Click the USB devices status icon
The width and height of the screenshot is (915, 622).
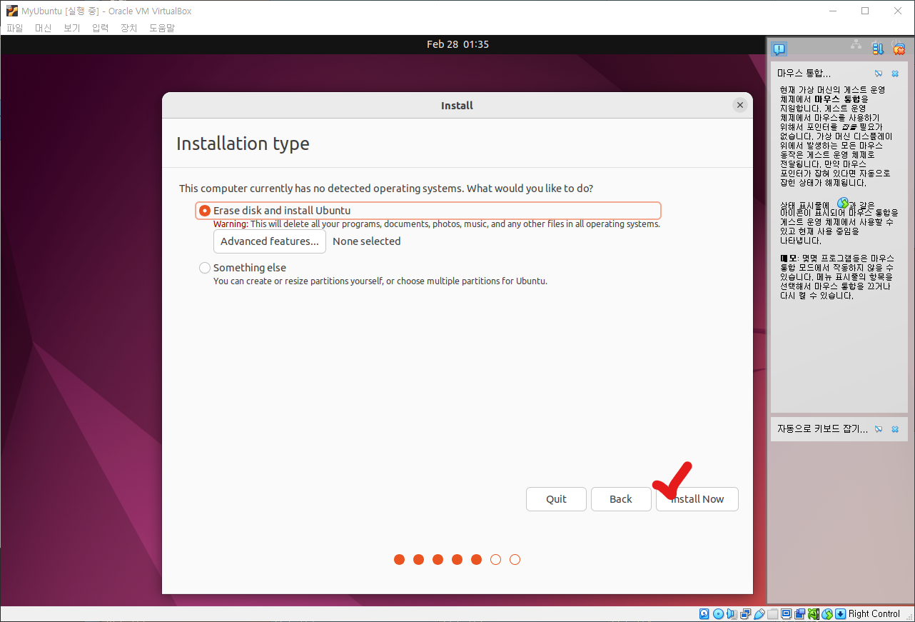click(759, 614)
